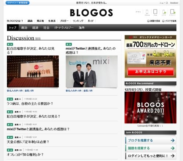The image size is (183, 161).
Task: Open the BLOGOSとは？ menu link
Action: pos(15,21)
